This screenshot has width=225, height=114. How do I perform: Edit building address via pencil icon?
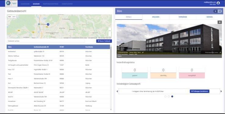coord(143,52)
